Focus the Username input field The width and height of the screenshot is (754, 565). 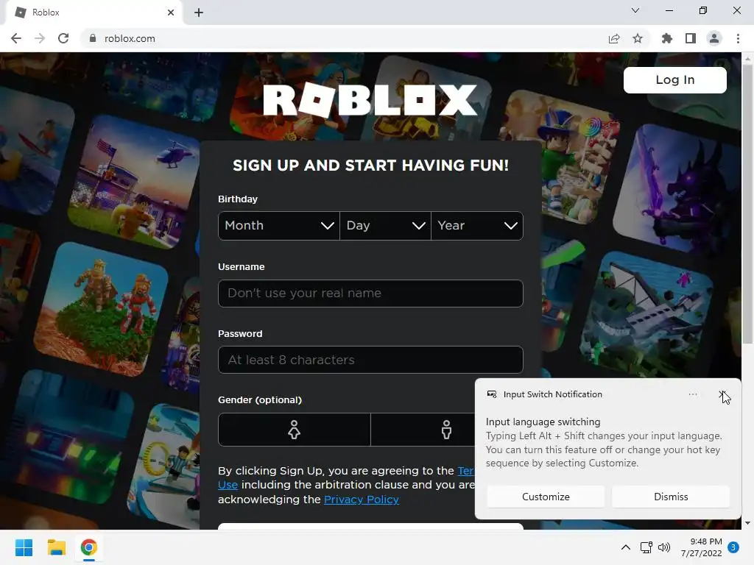click(370, 293)
